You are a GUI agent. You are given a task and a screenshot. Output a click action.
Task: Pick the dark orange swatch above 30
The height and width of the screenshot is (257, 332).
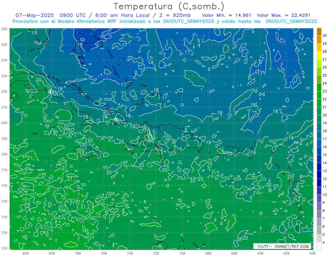319,32
